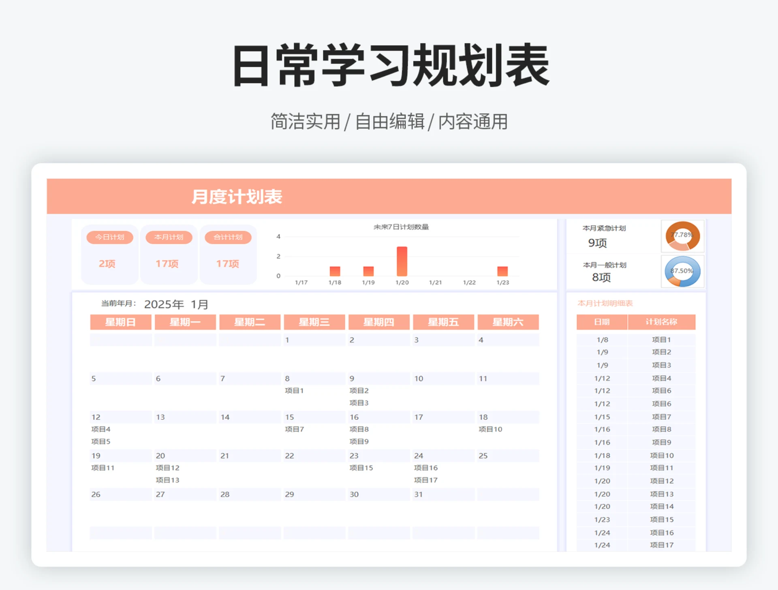Viewport: 778px width, 590px height.
Task: Click the blue general plan donut chart
Action: (x=682, y=271)
